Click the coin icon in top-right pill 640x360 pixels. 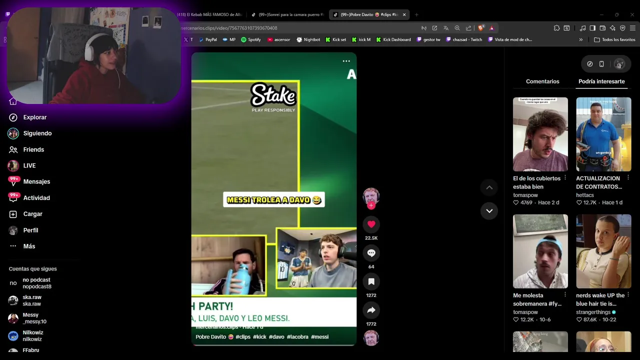click(x=589, y=64)
